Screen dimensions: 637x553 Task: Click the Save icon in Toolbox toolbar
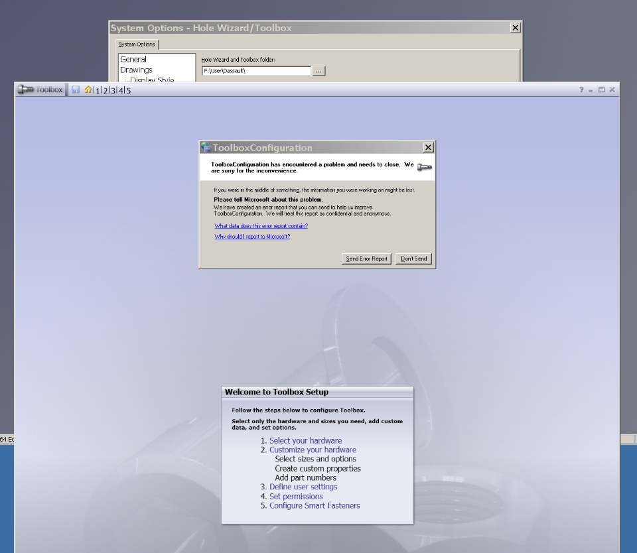click(x=75, y=90)
